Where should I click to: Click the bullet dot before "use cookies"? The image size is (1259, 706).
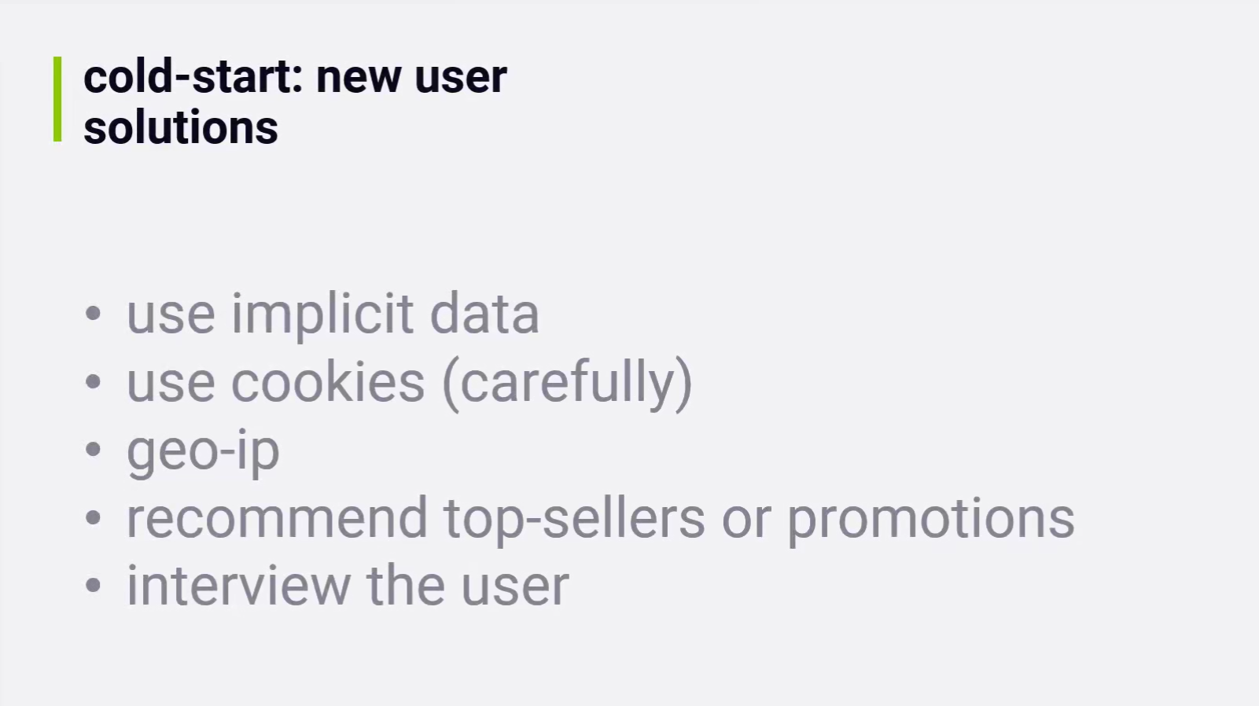pos(94,382)
